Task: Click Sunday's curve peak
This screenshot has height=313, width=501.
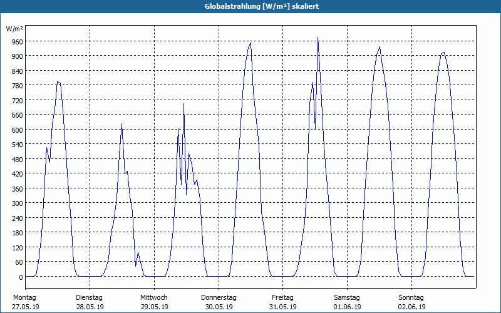Action: 443,53
